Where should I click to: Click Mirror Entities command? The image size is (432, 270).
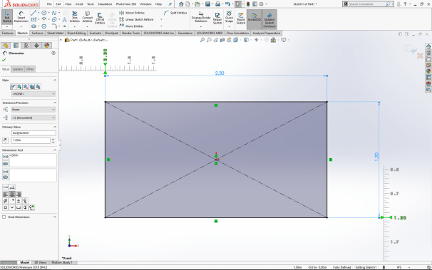tap(132, 13)
